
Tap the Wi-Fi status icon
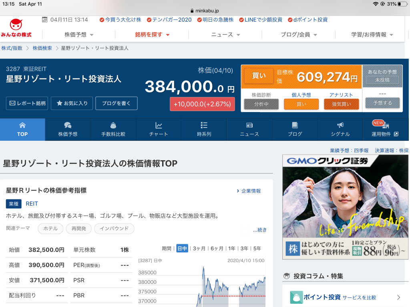pyautogui.click(x=376, y=4)
